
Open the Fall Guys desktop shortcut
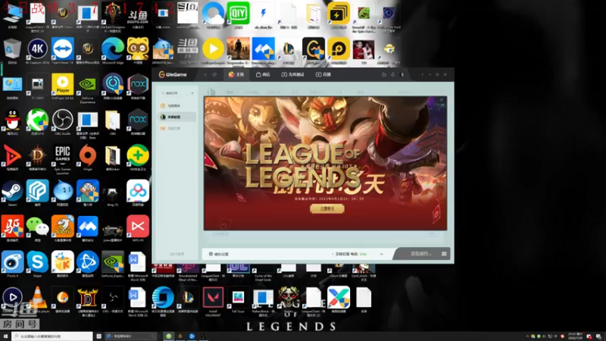[238, 298]
